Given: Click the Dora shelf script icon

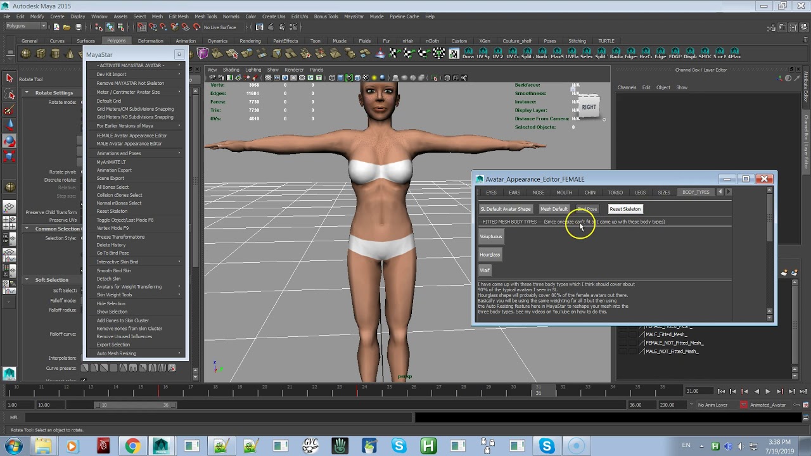Looking at the screenshot, I should coord(468,54).
